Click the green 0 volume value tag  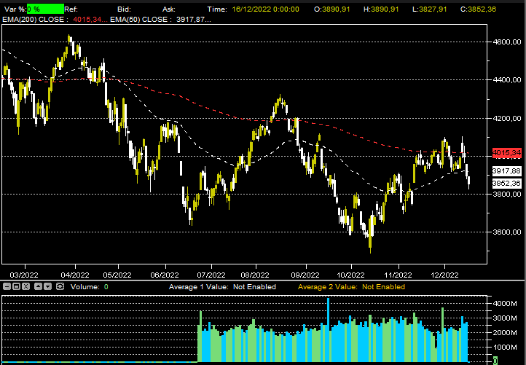tap(495, 360)
